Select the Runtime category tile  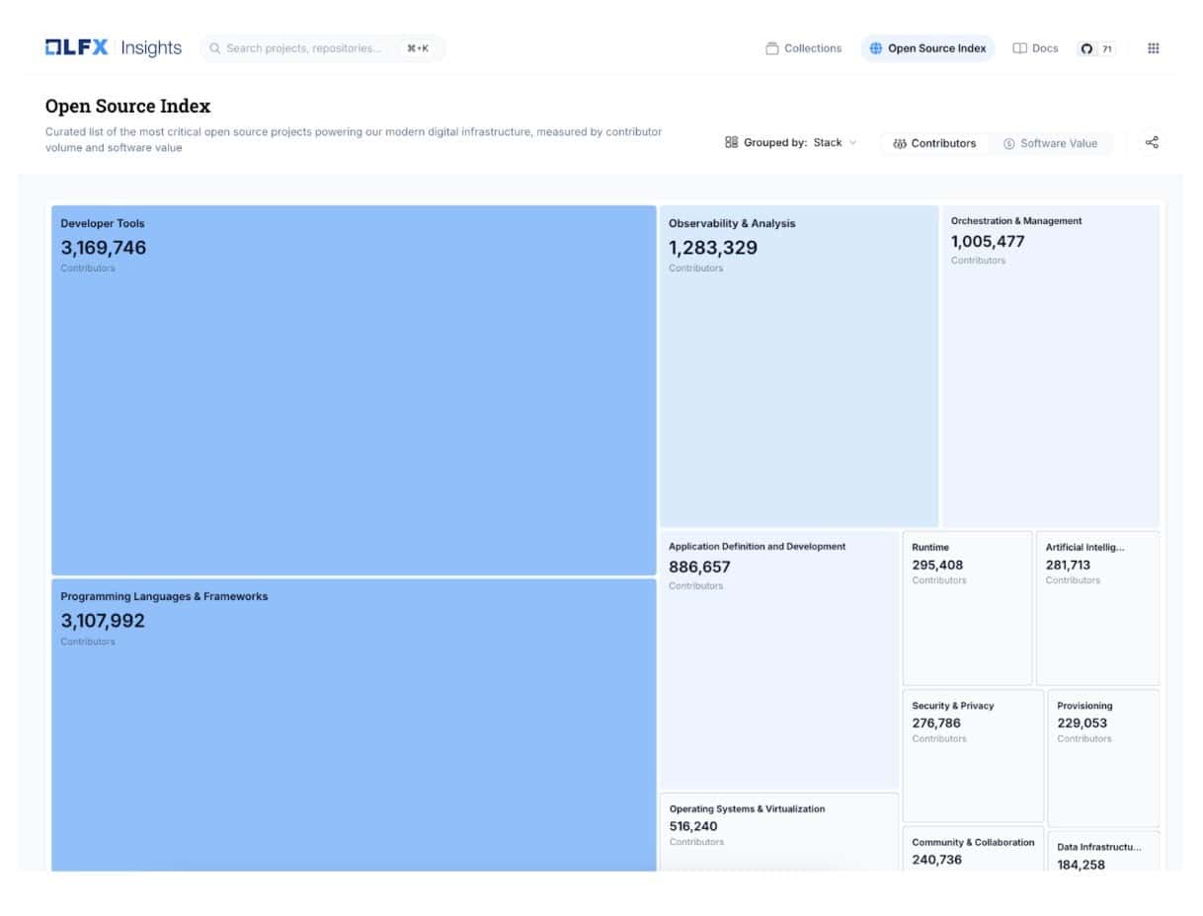[967, 608]
